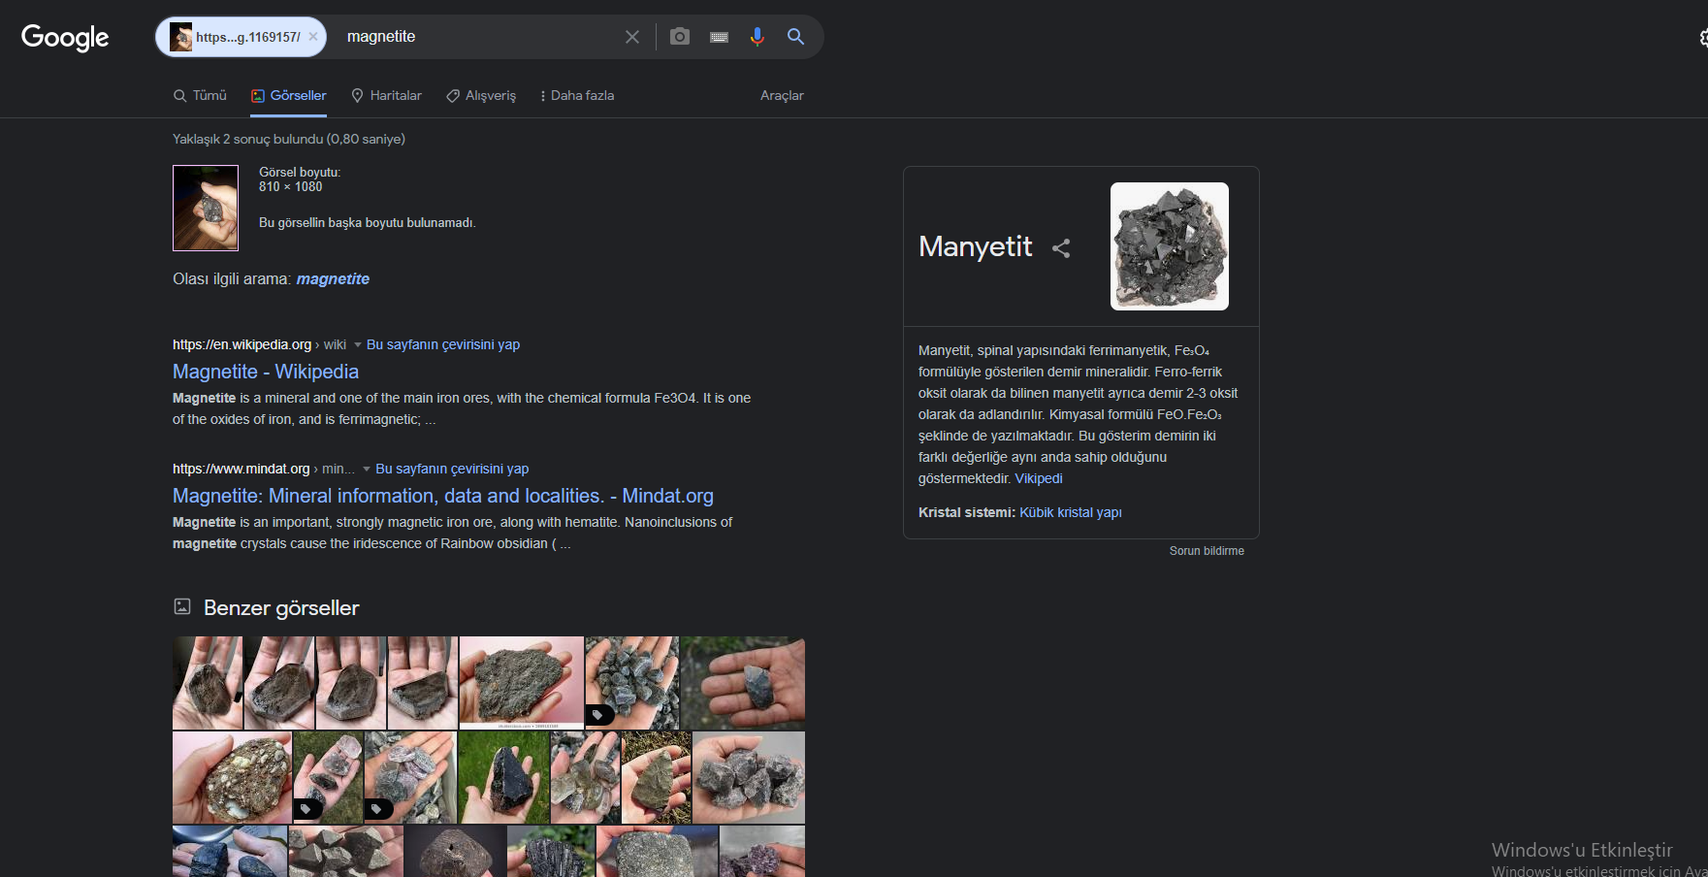Share the Manyetit knowledge panel
Viewport: 1708px width, 877px height.
click(1061, 248)
